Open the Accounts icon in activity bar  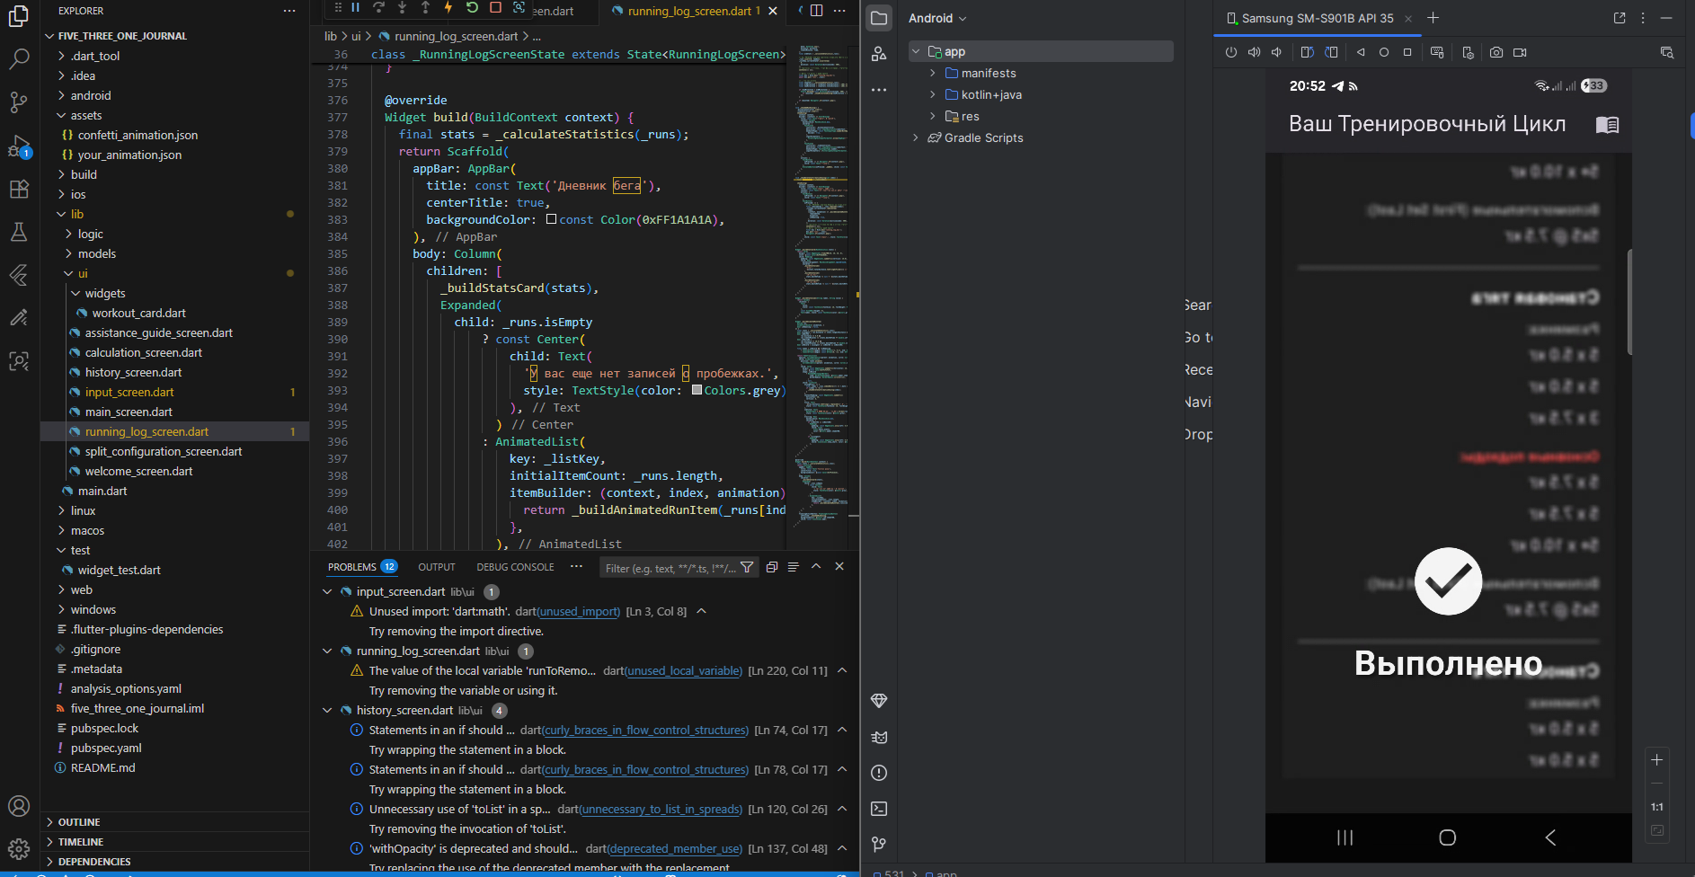pyautogui.click(x=19, y=806)
